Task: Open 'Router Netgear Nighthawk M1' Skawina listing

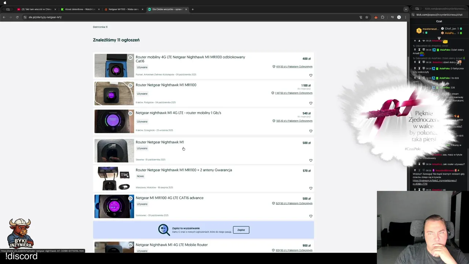Action: click(160, 142)
